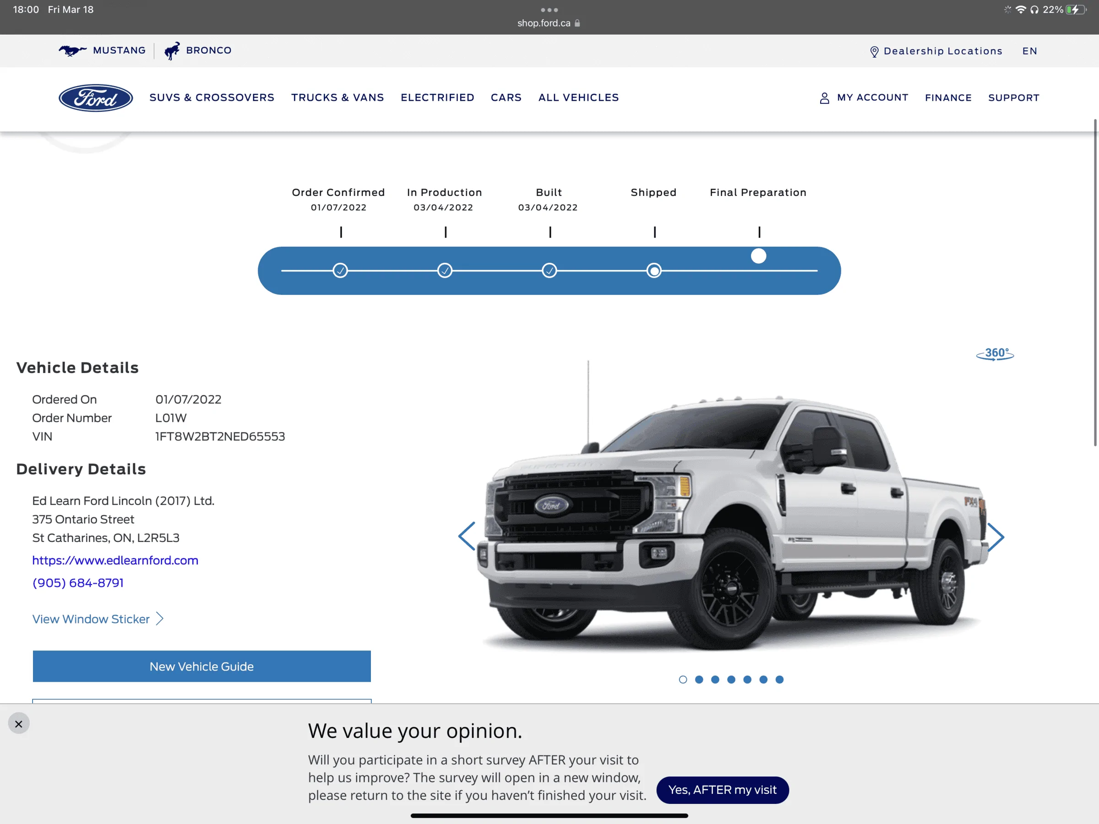Expand View Window Sticker details
1099x824 pixels.
[x=91, y=619]
